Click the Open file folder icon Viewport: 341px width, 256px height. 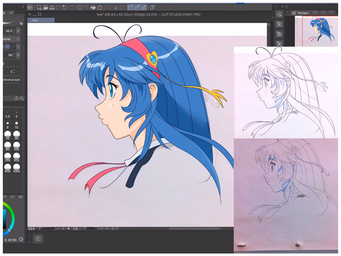point(45,7)
